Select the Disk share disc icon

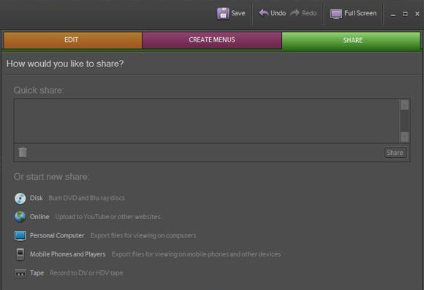click(x=20, y=199)
